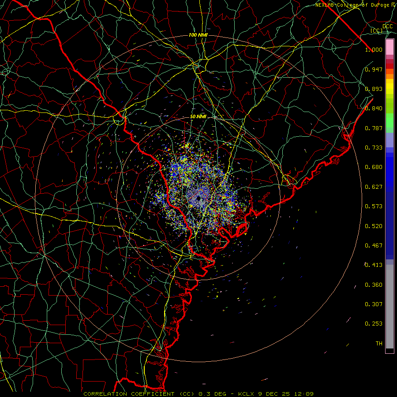The width and height of the screenshot is (397, 397).
Task: Pick the lavender color bar segment
Action: pos(390,140)
